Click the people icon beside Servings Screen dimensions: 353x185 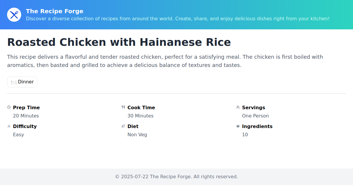click(238, 107)
